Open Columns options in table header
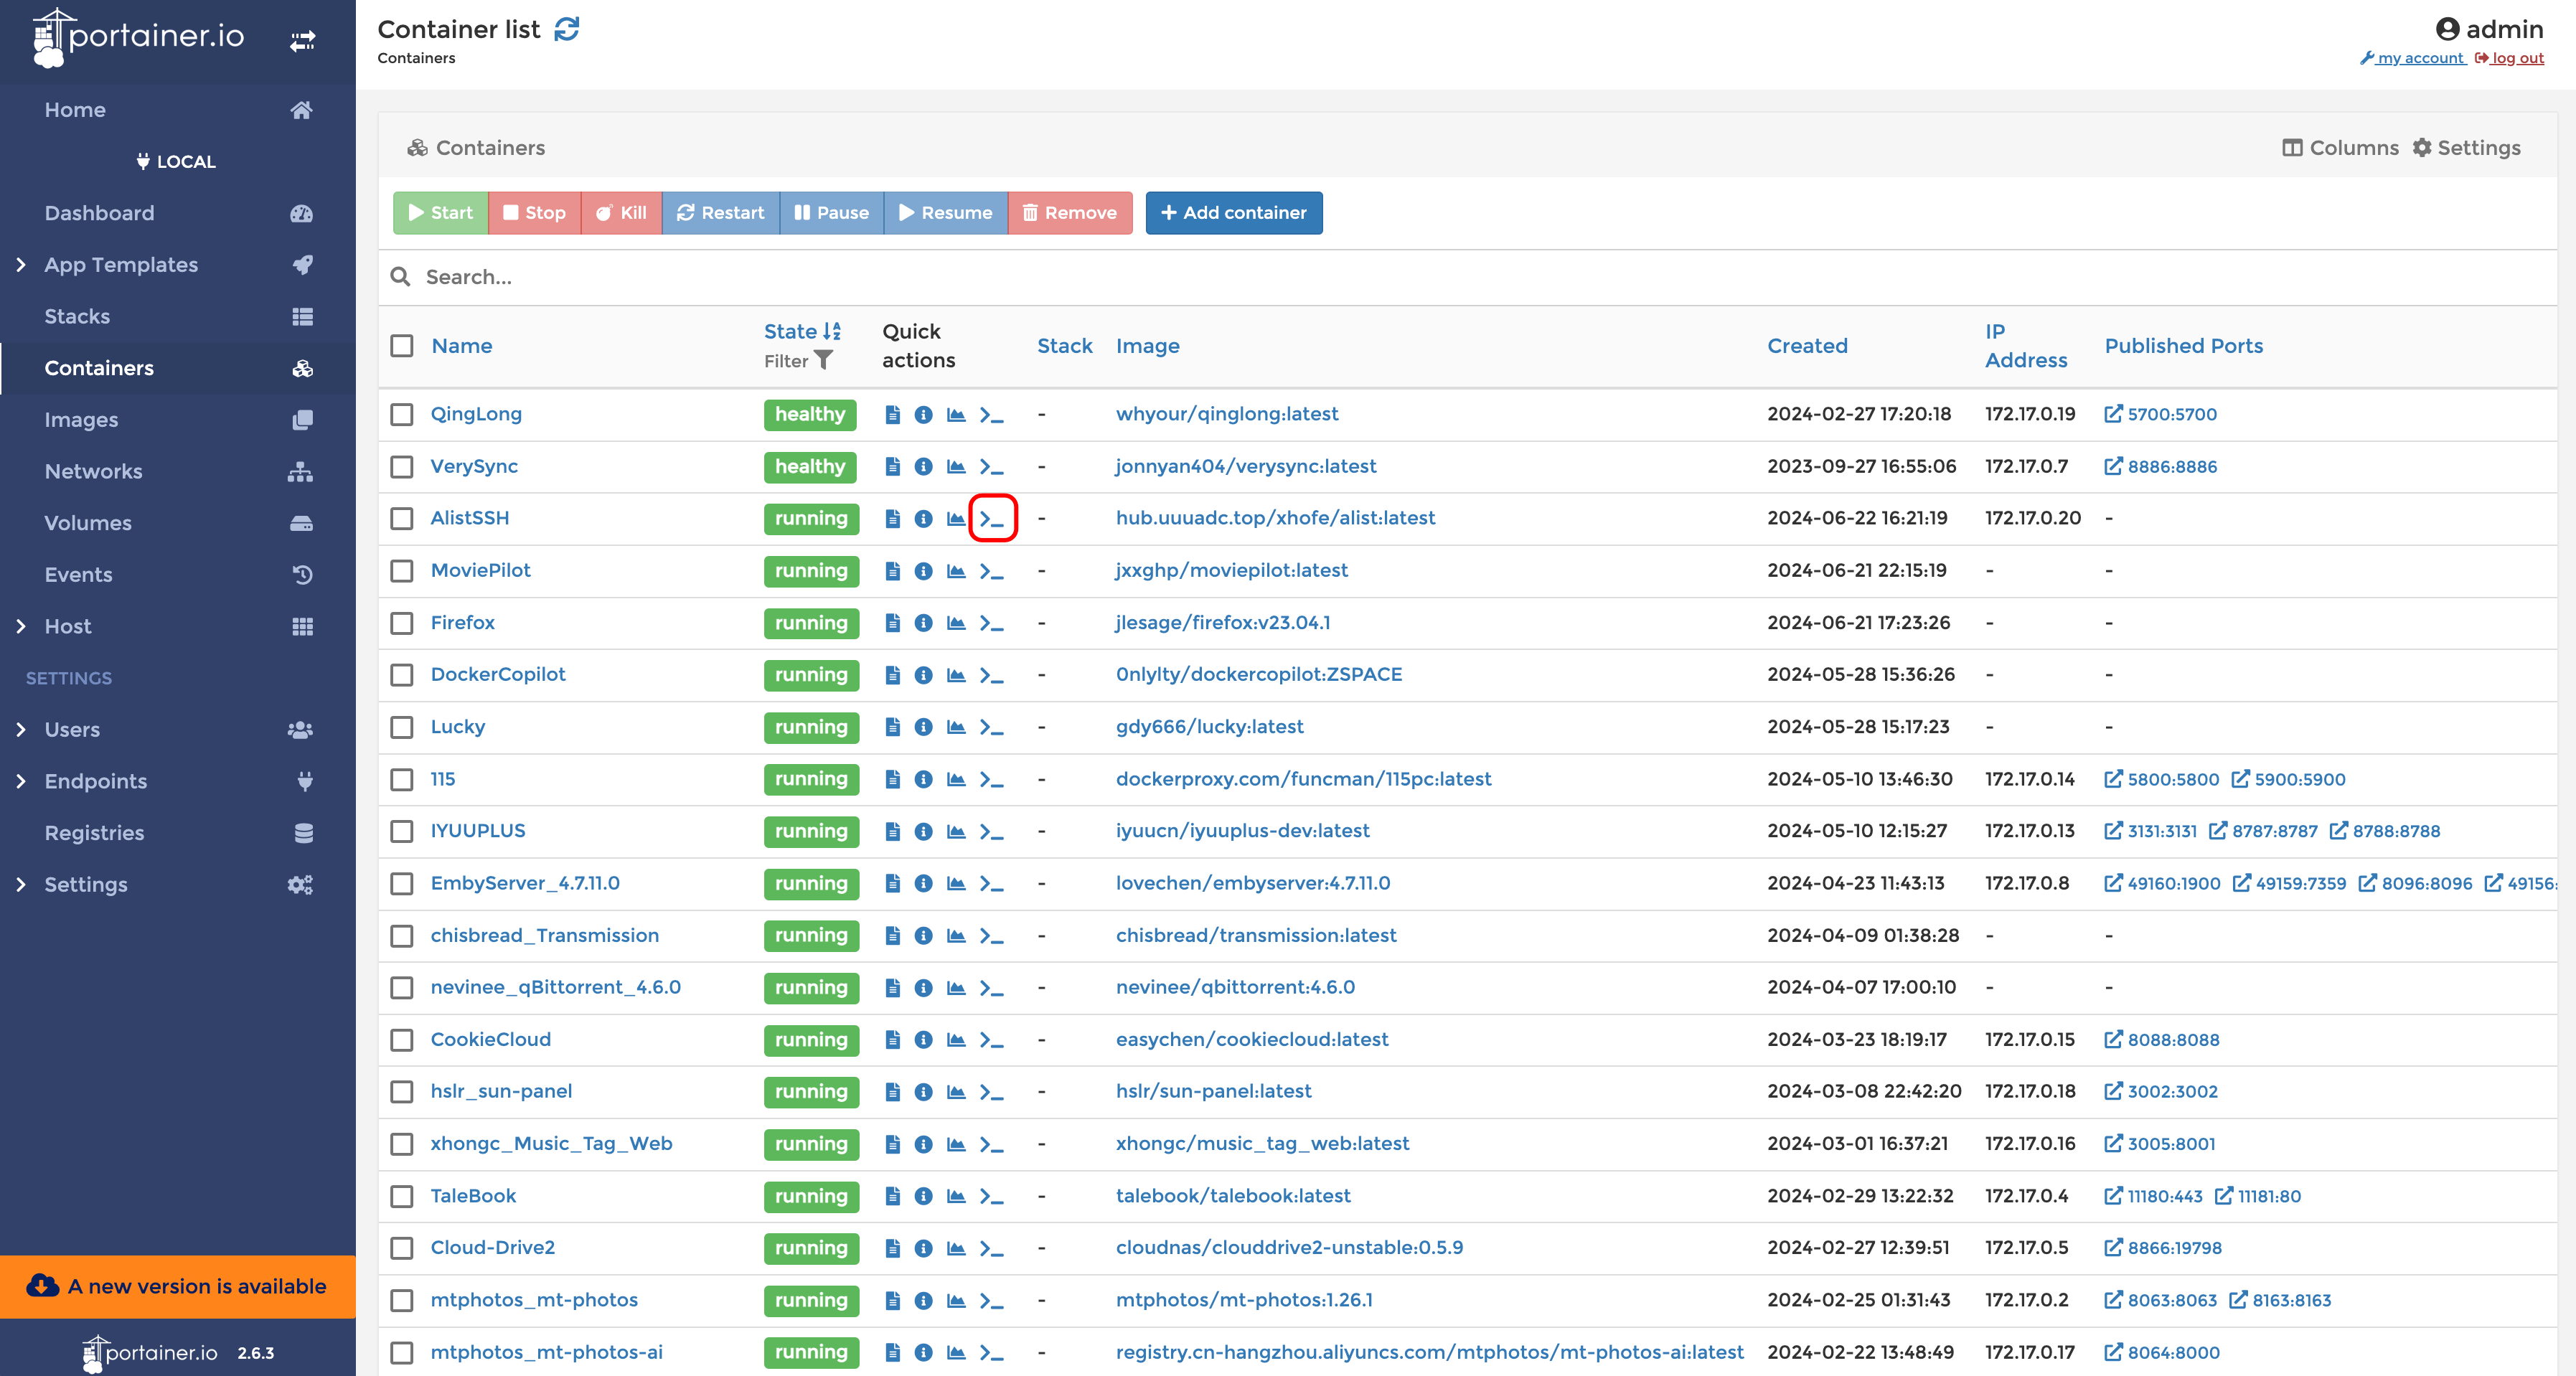 tap(2340, 148)
